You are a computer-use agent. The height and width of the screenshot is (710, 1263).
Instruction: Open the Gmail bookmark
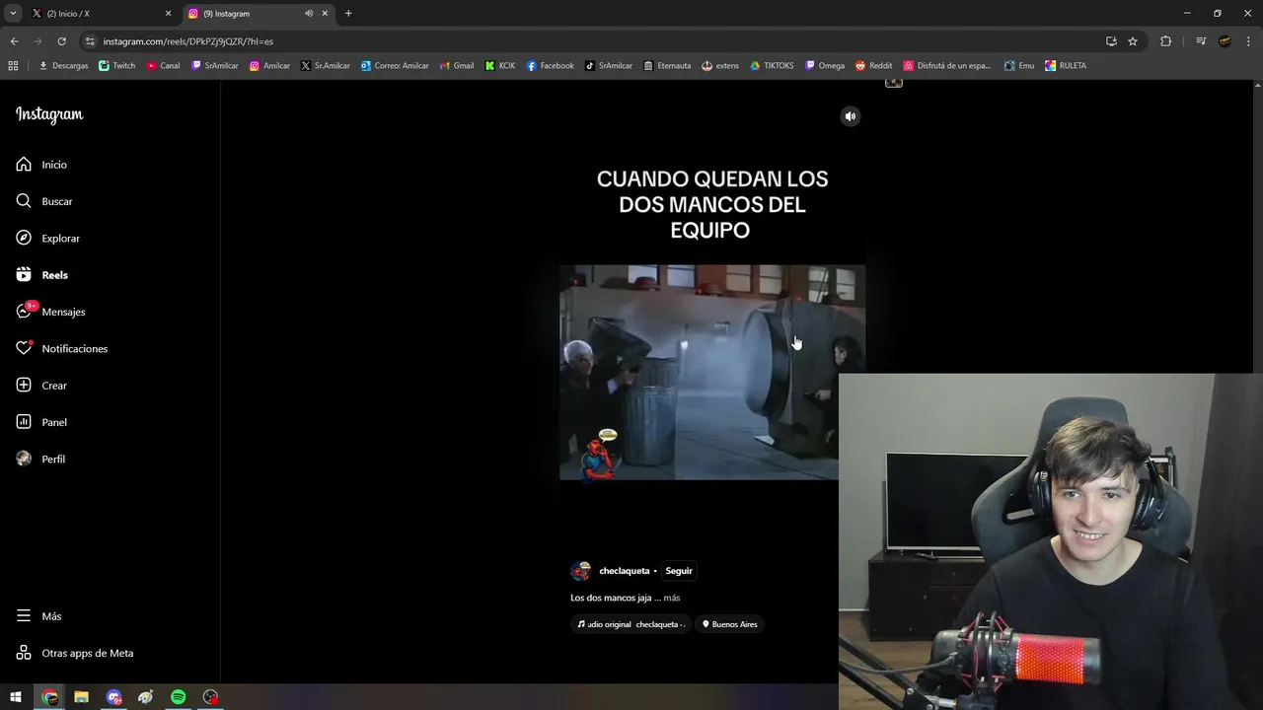[x=457, y=66]
